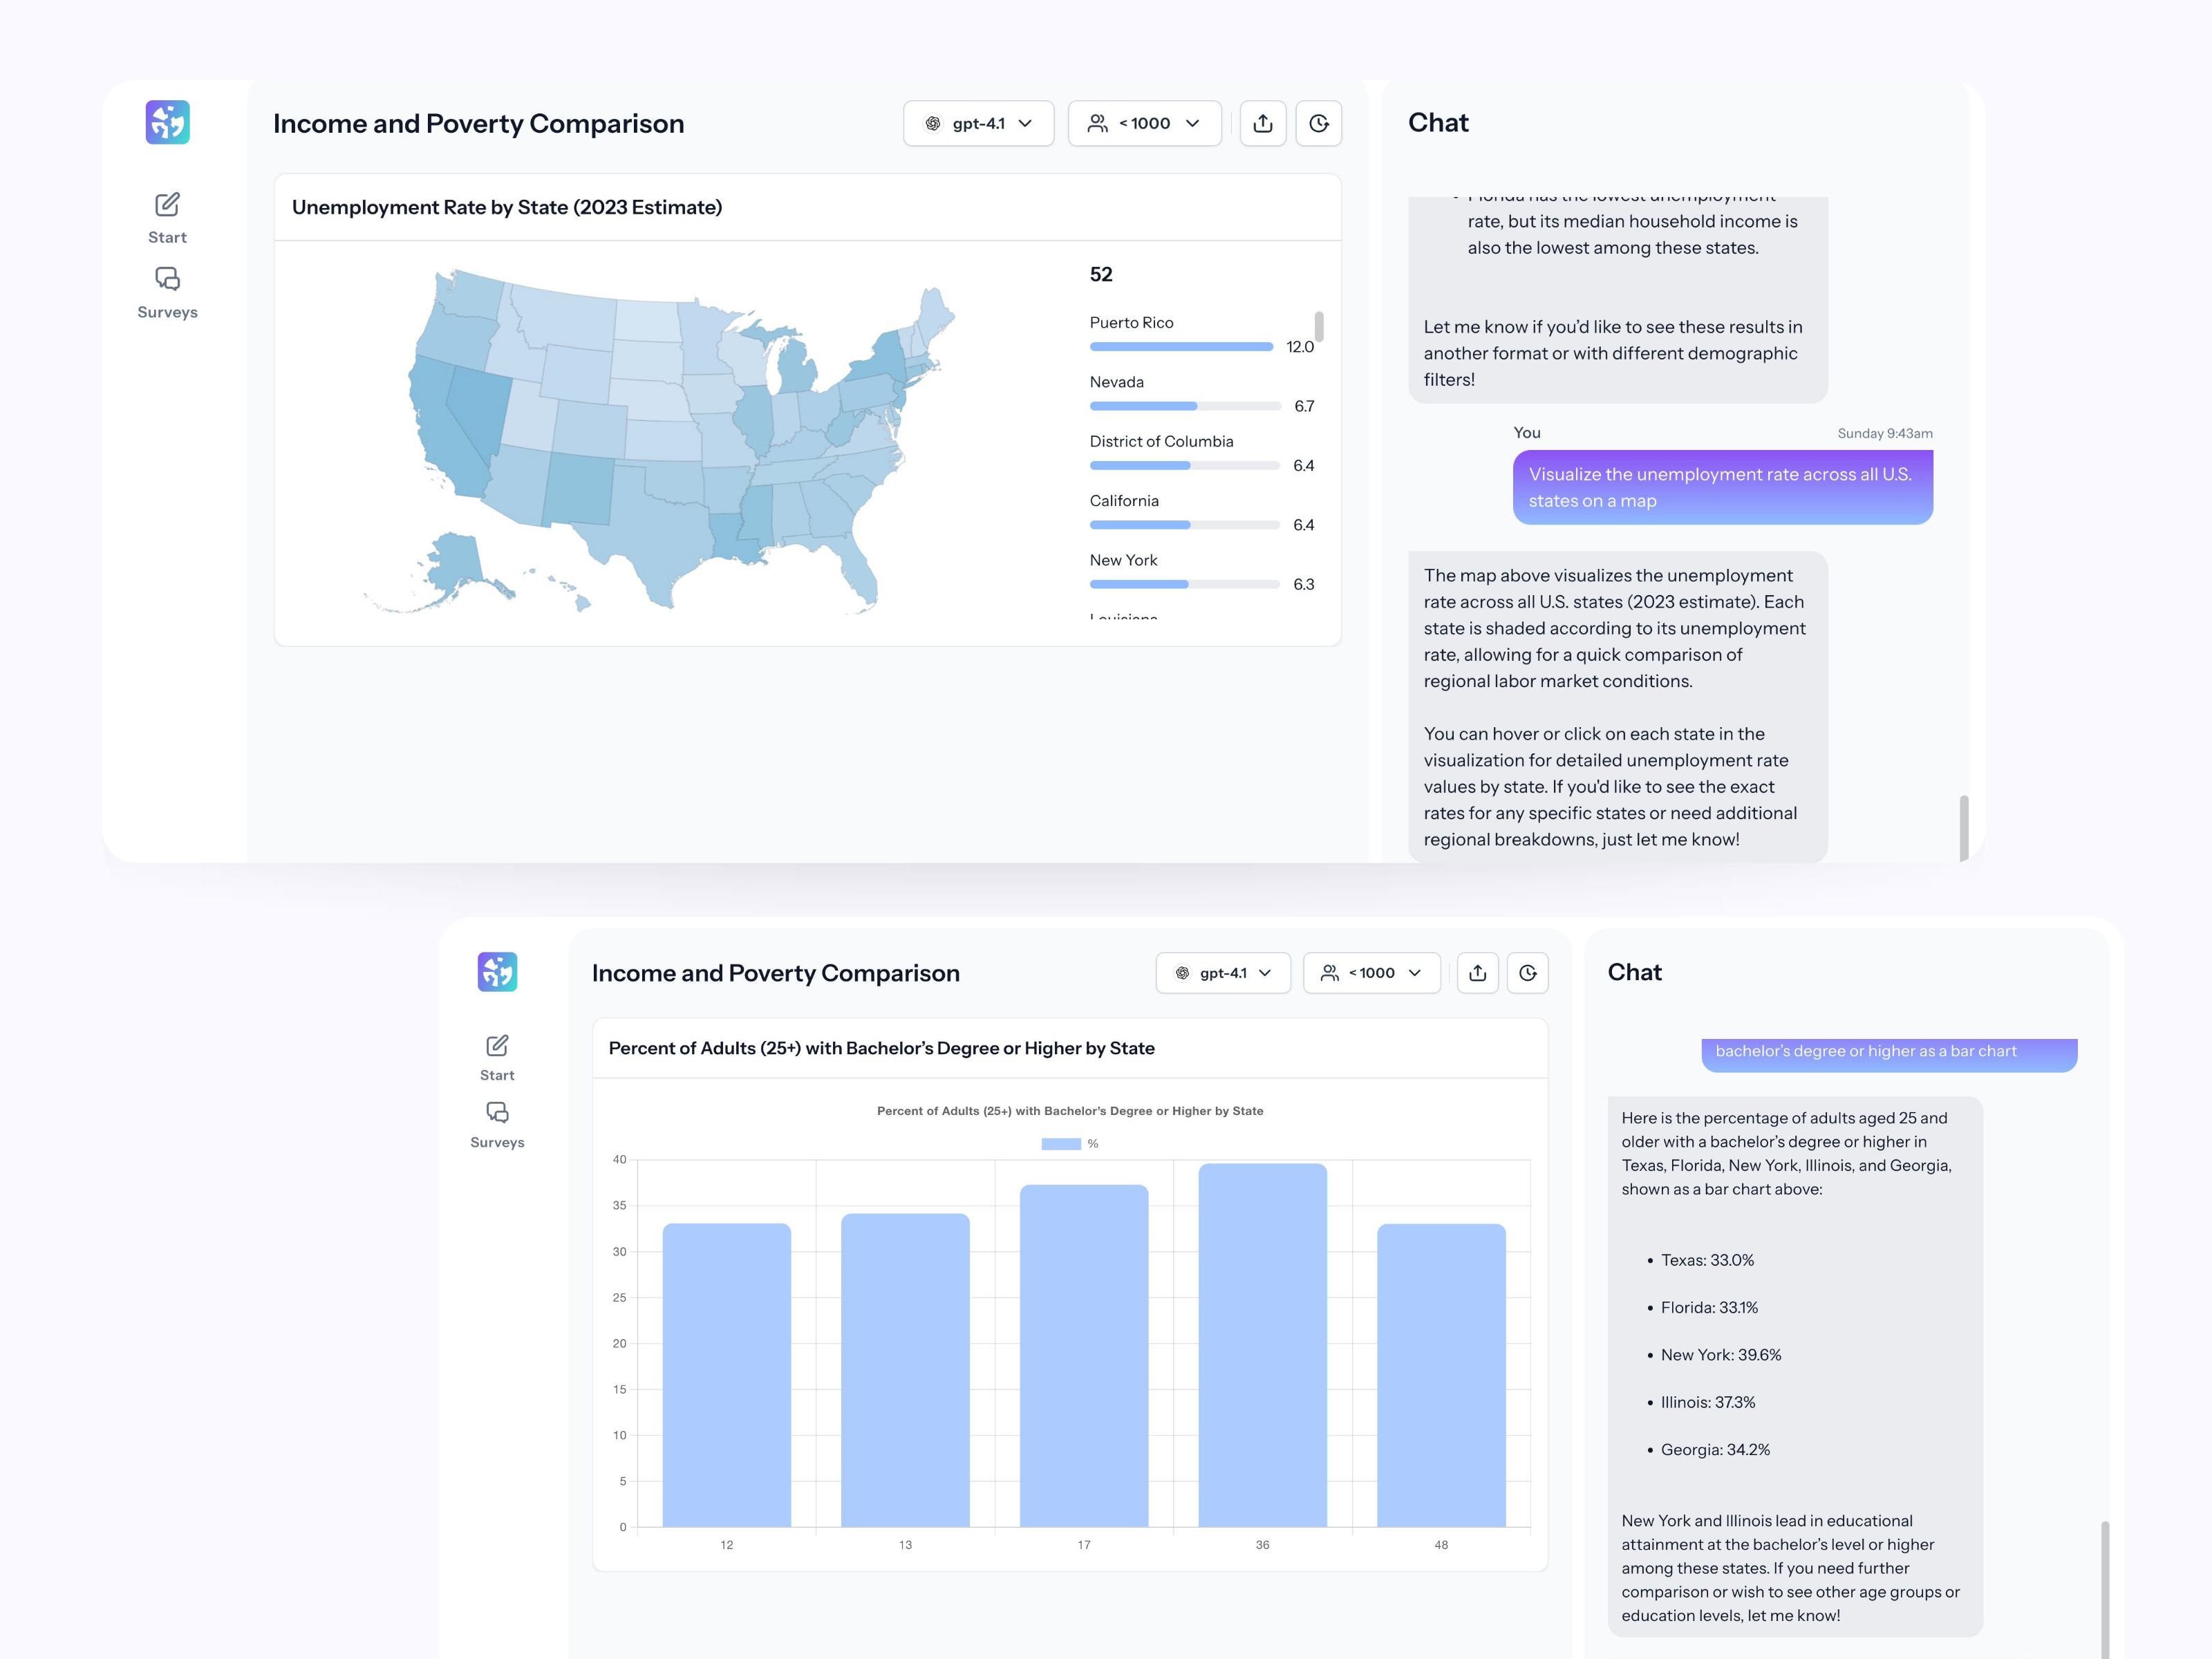Viewport: 2212px width, 1659px height.
Task: Select the Start icon in the lower sidebar
Action: coord(497,1046)
